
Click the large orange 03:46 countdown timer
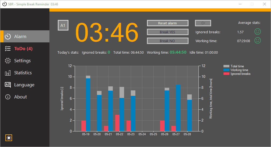107,32
